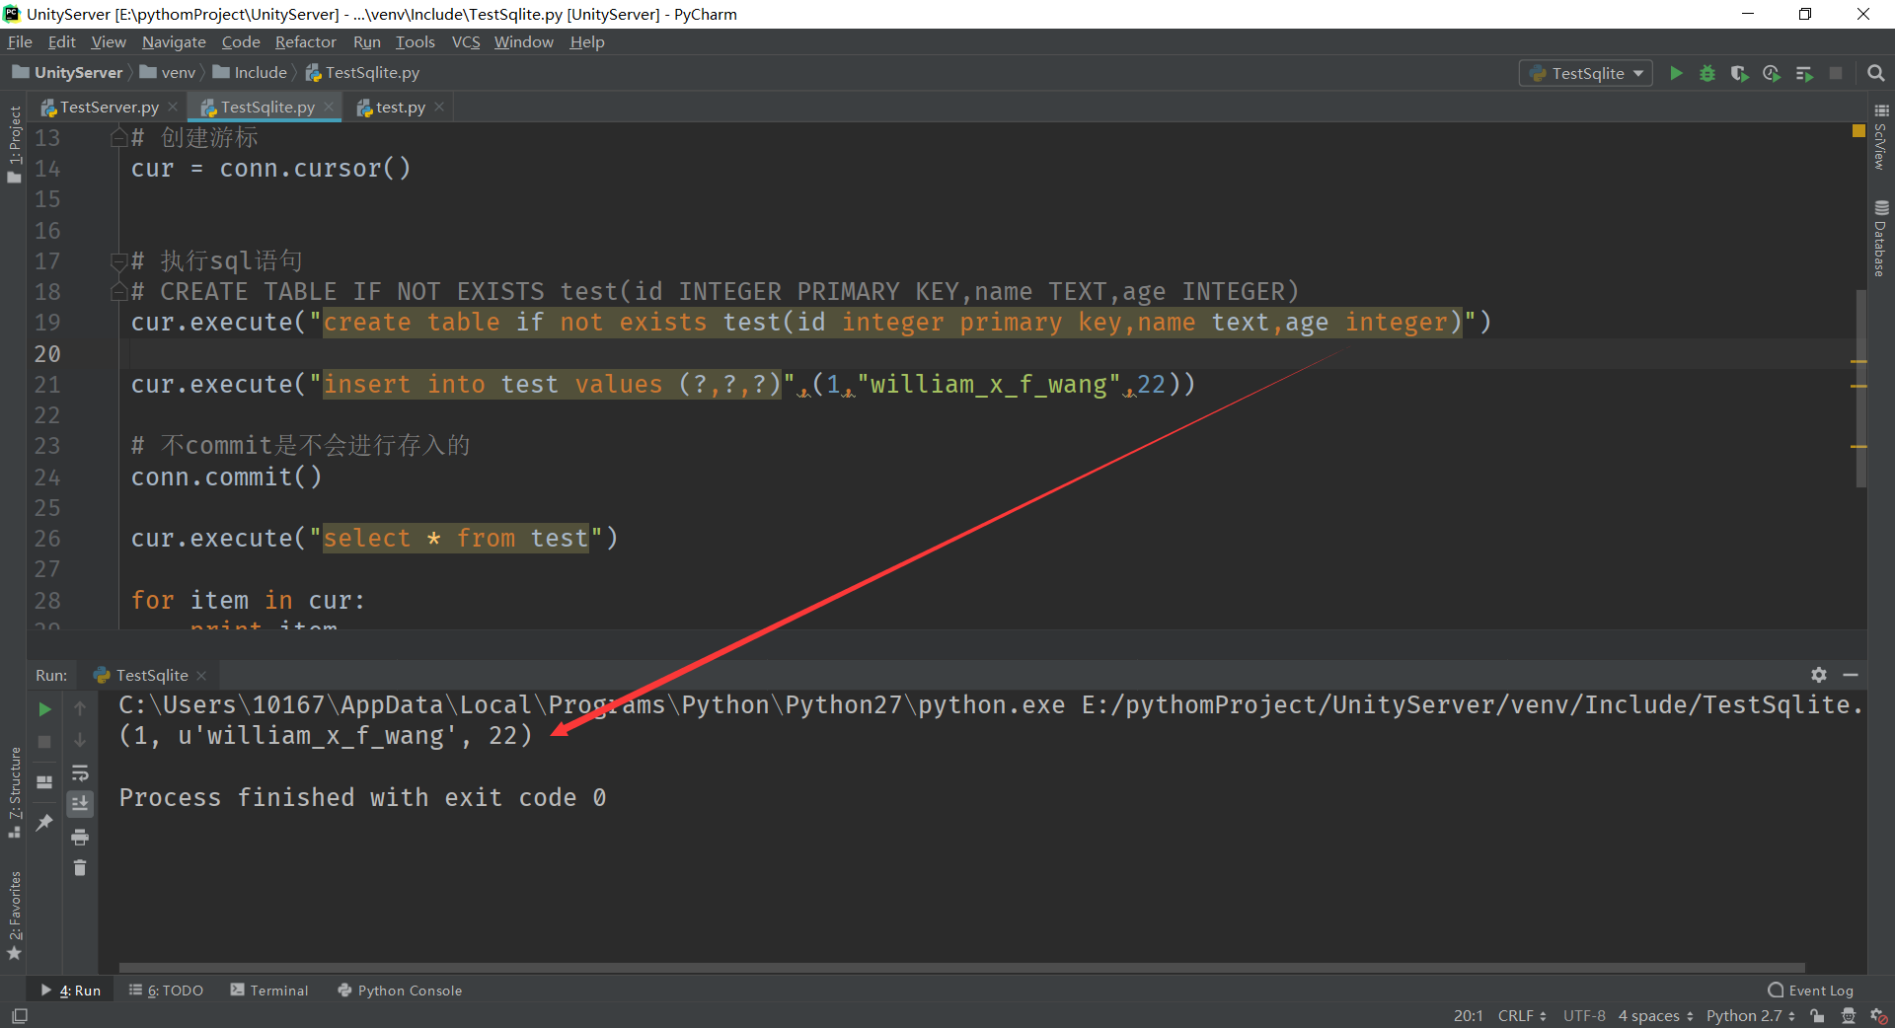Clear the Run console output
Screen dimensions: 1895x1028
[80, 868]
